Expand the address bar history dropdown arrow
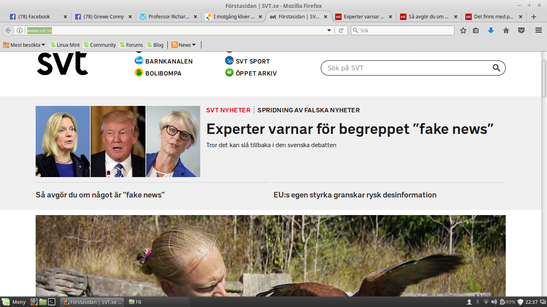547x307 pixels. (328, 30)
